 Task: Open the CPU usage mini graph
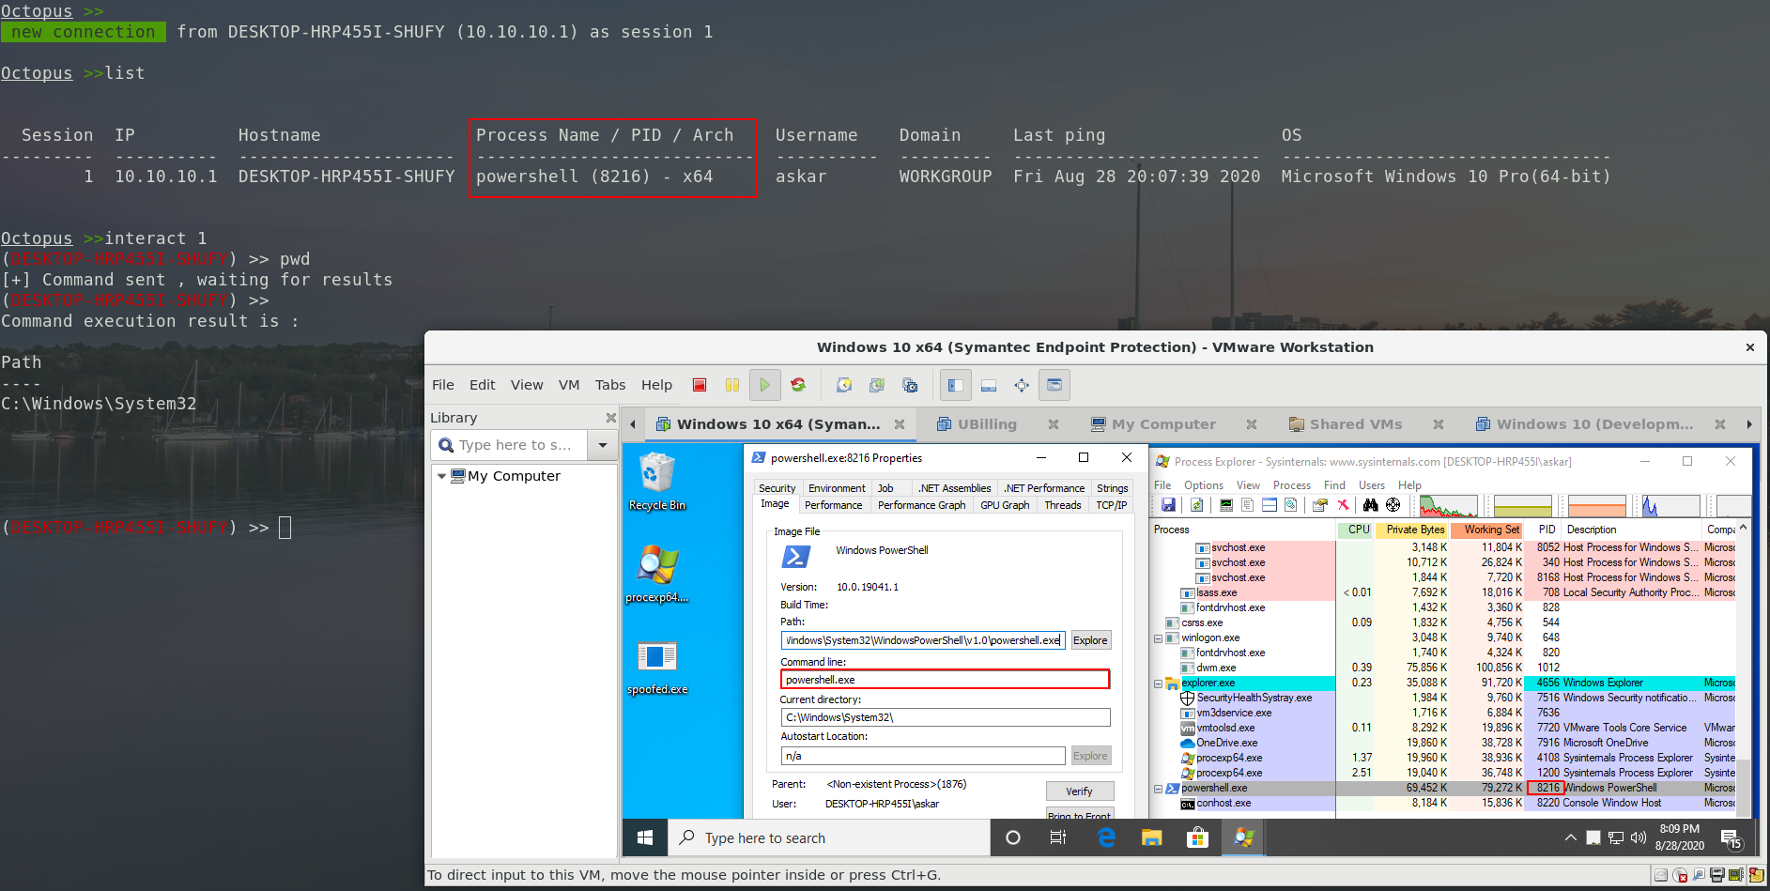[1448, 506]
